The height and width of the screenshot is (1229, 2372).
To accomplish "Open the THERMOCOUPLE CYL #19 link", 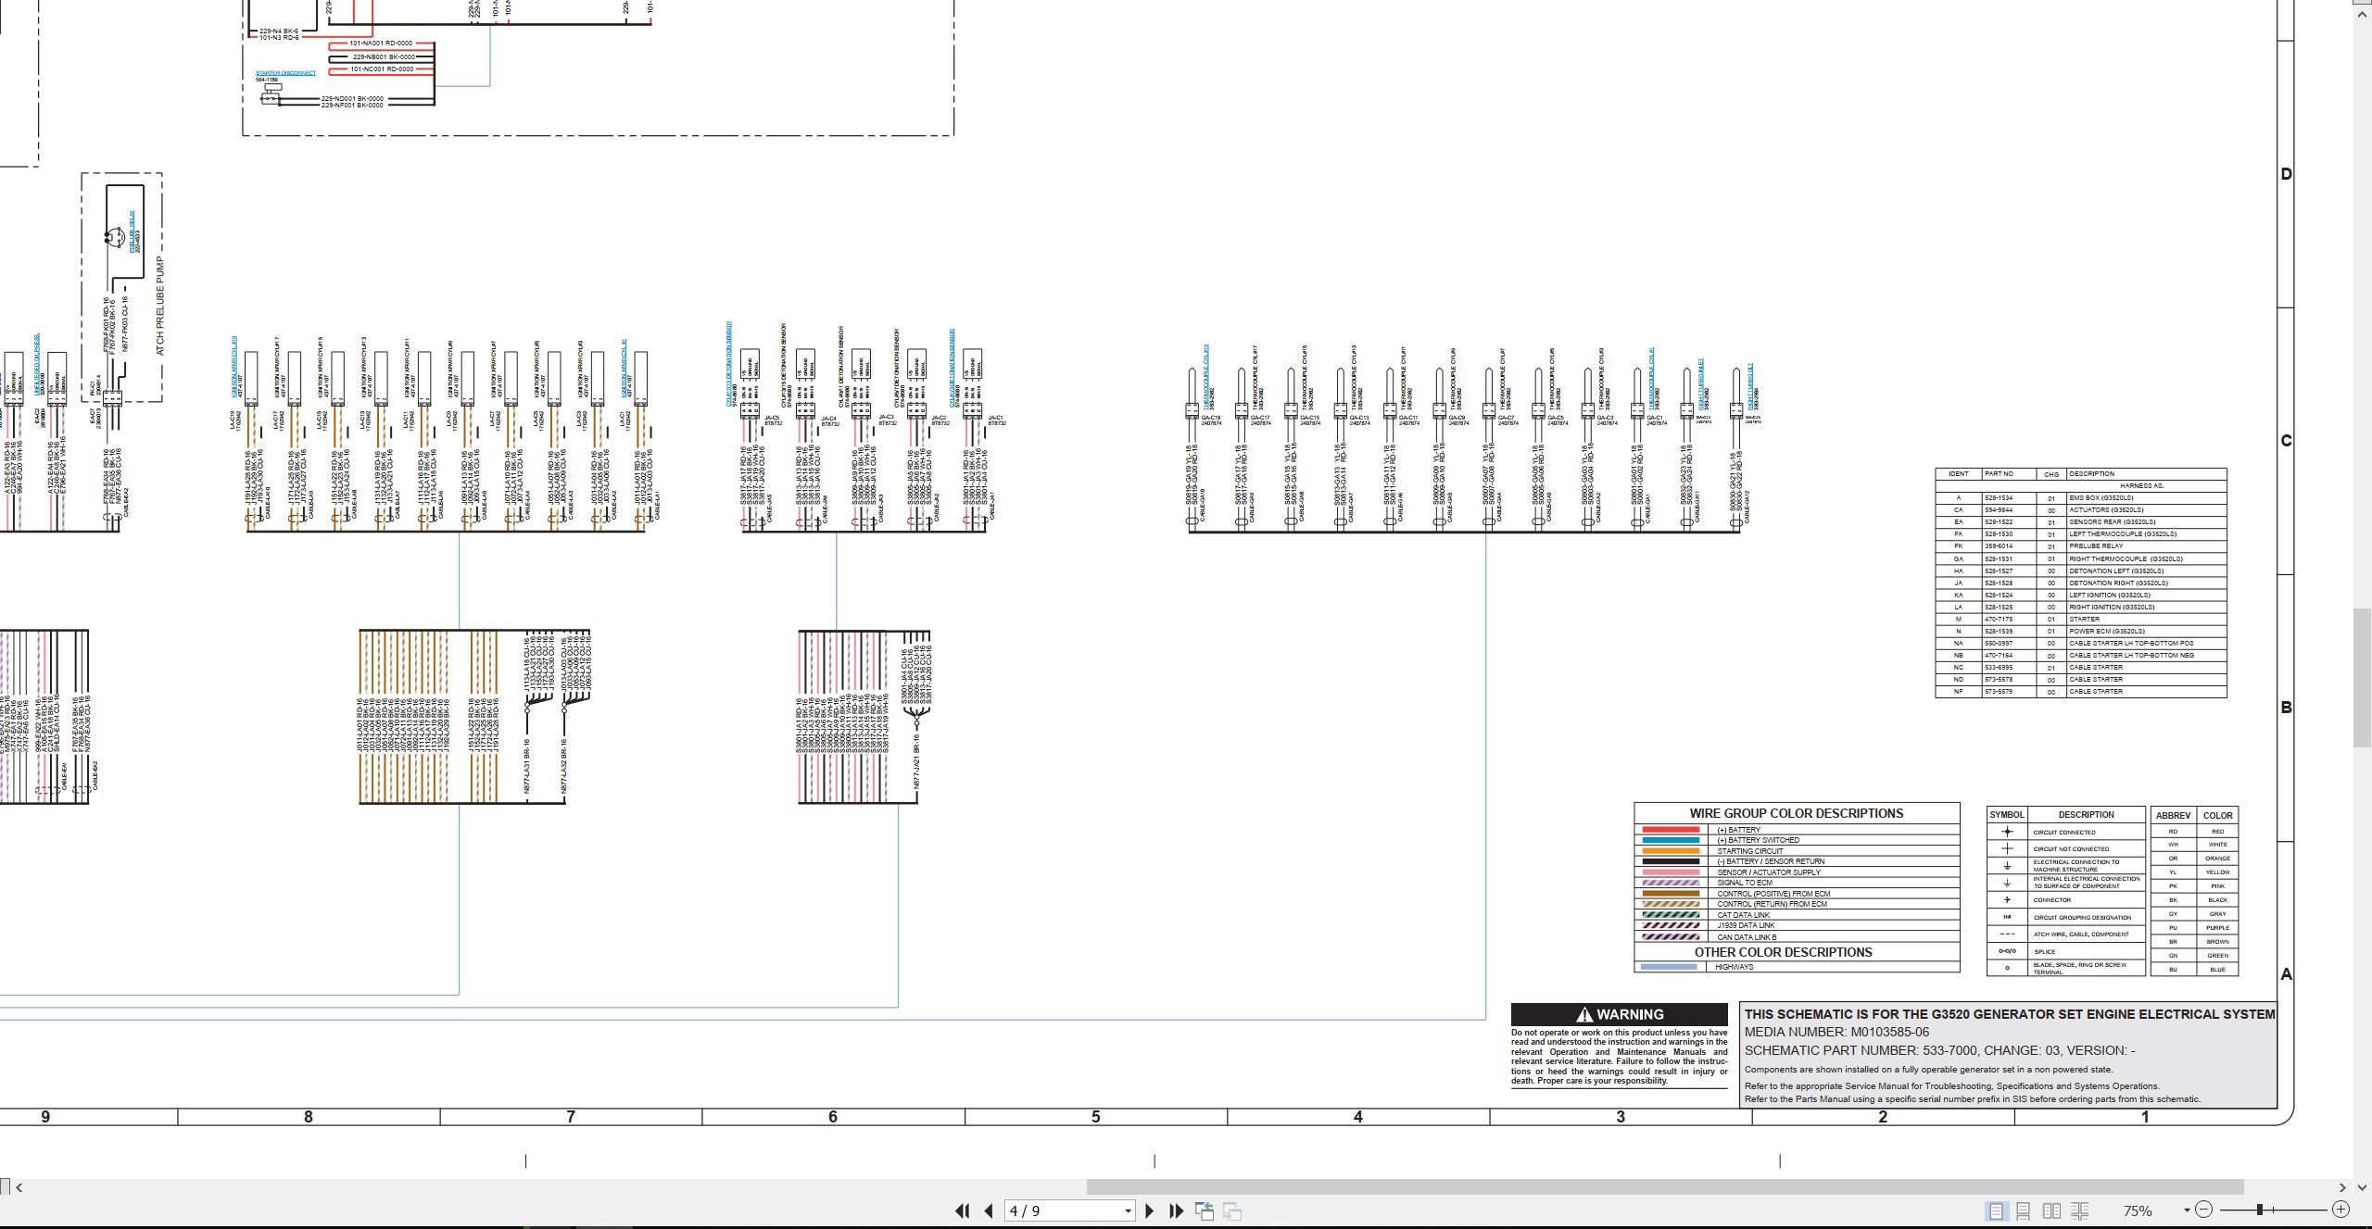I will tap(1206, 378).
